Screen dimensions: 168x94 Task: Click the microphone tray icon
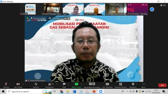(137, 91)
